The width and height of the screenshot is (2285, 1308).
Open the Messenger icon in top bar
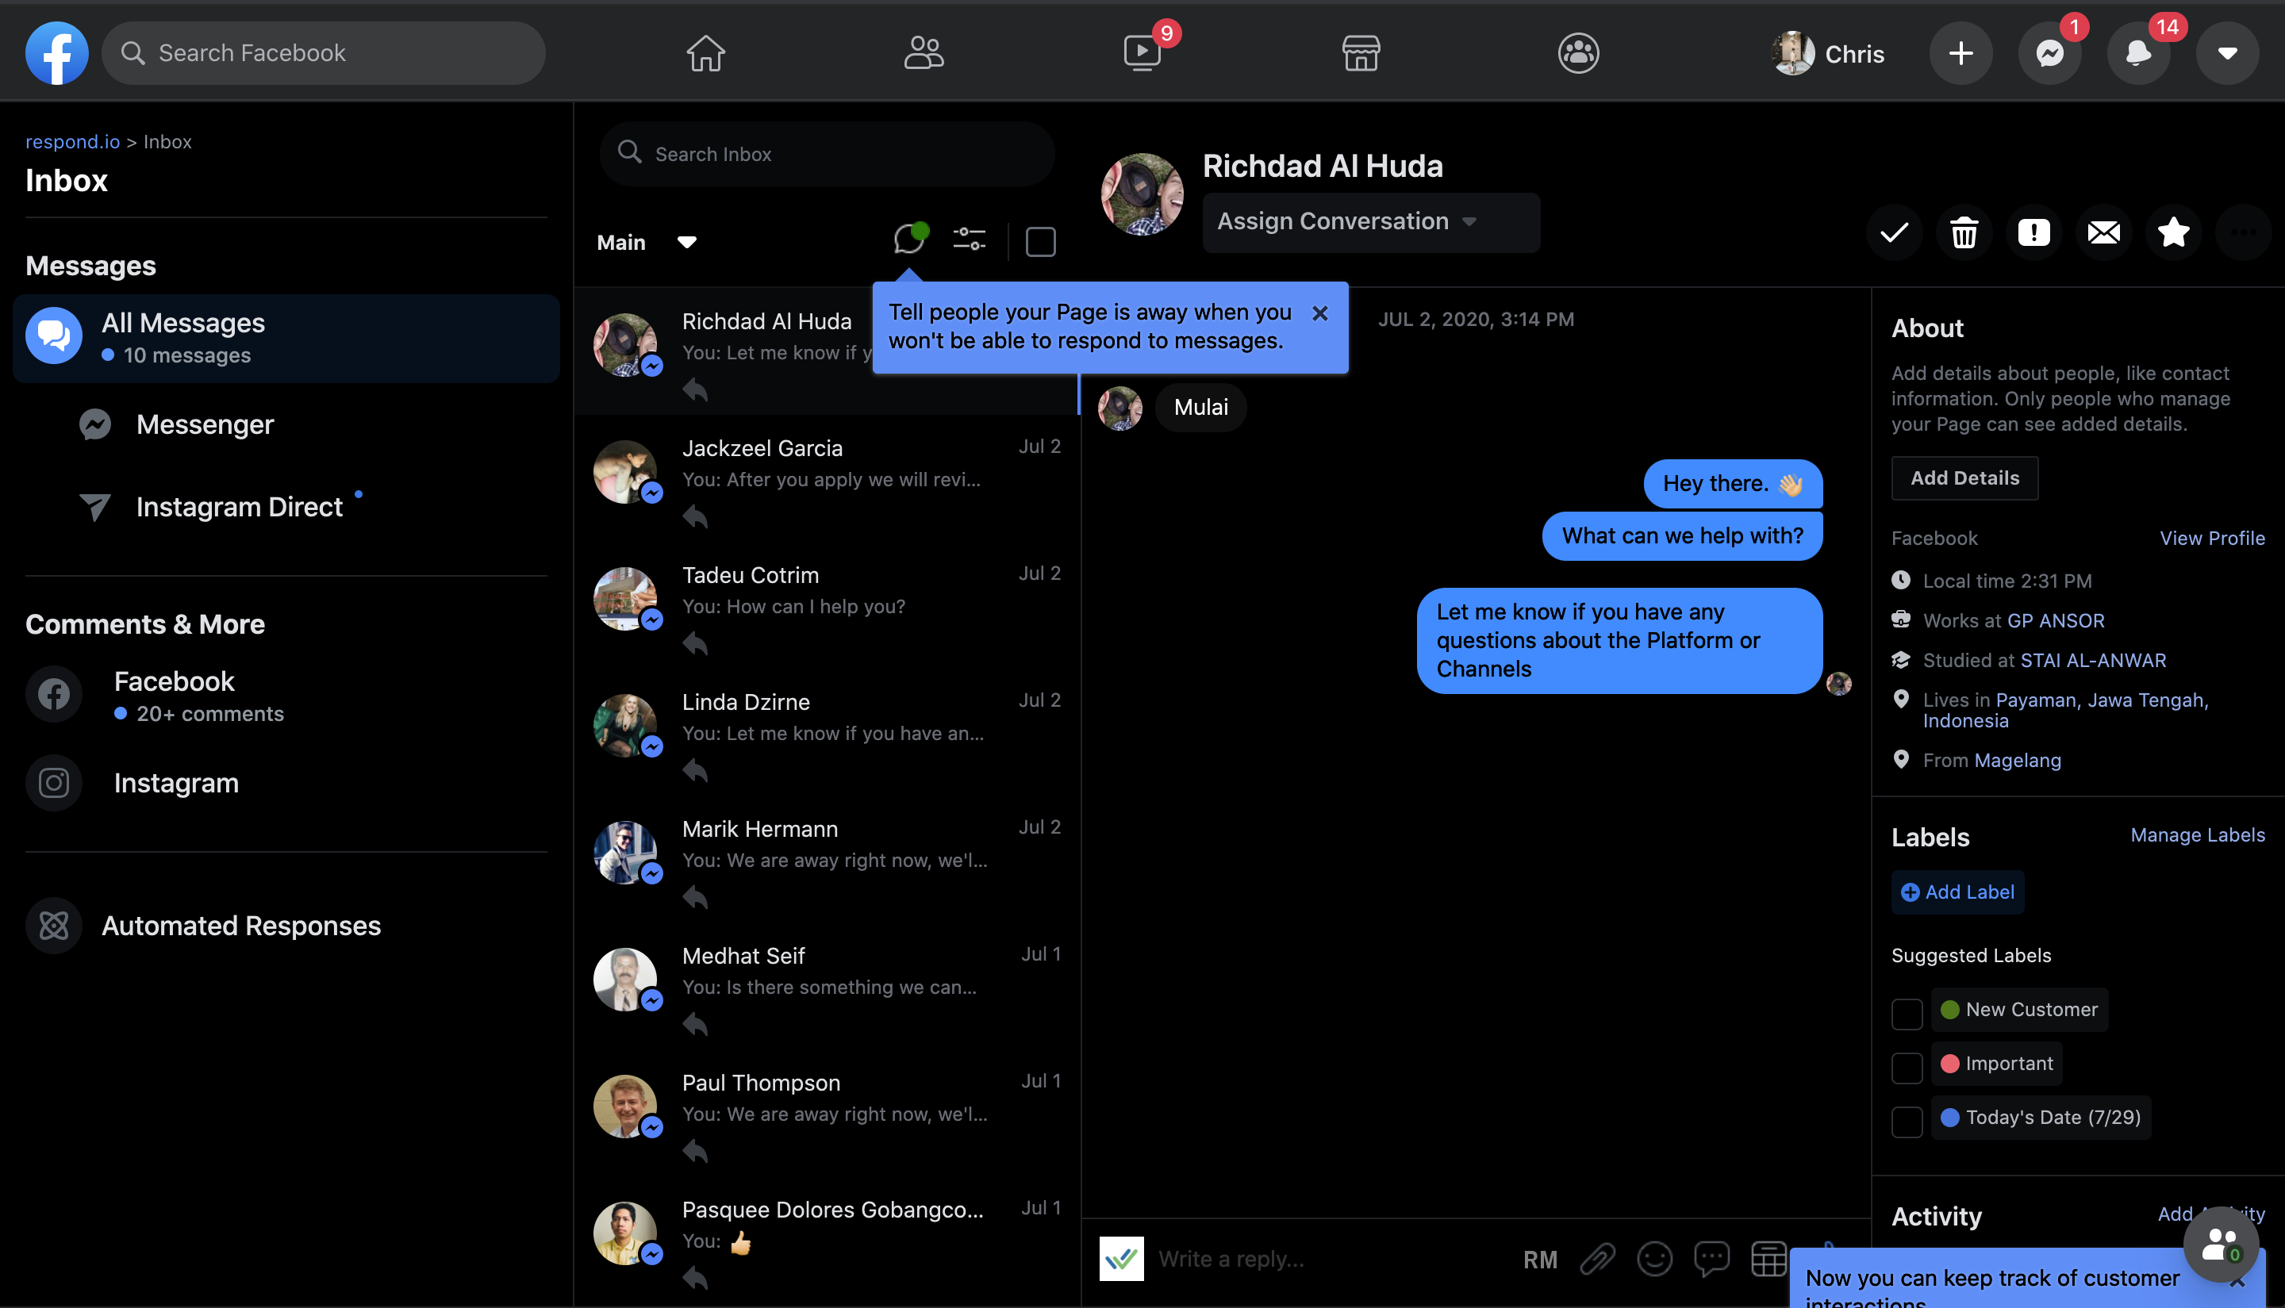point(2049,53)
